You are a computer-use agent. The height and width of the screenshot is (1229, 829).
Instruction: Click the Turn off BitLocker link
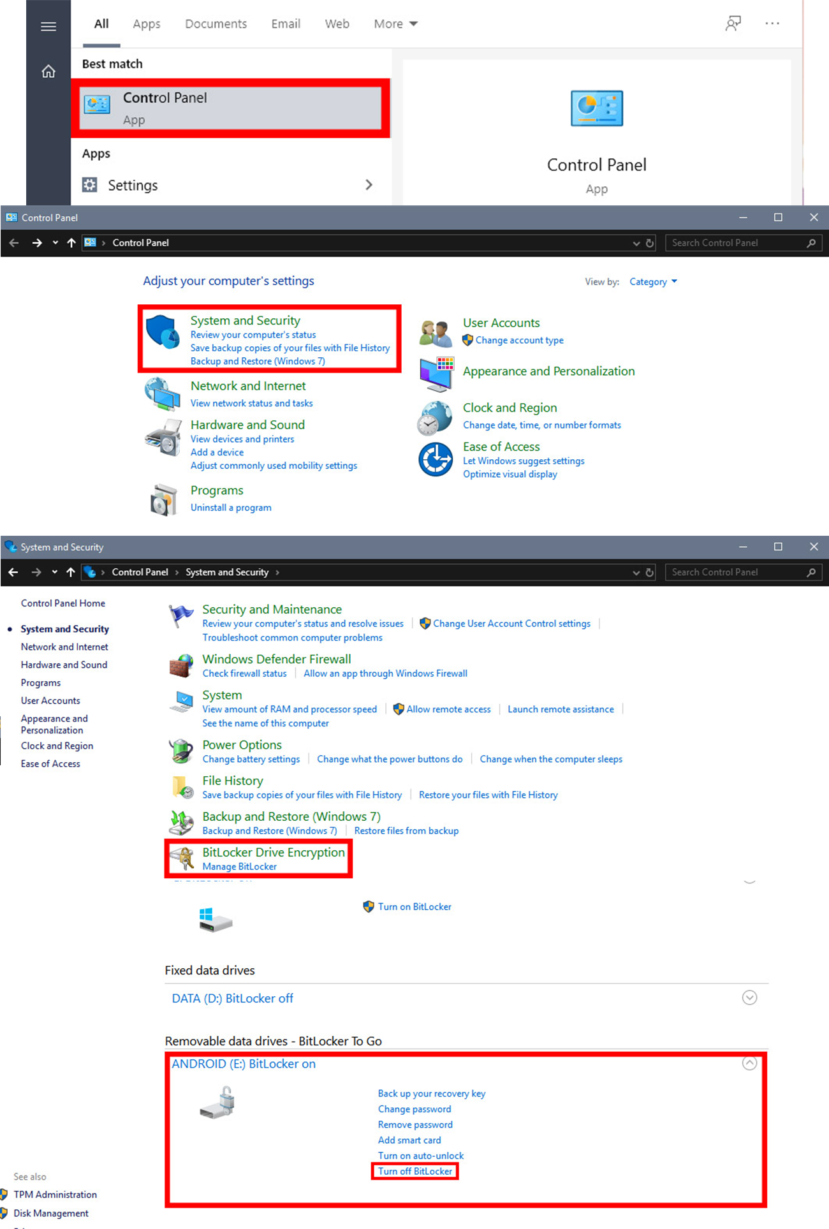[x=414, y=1171]
